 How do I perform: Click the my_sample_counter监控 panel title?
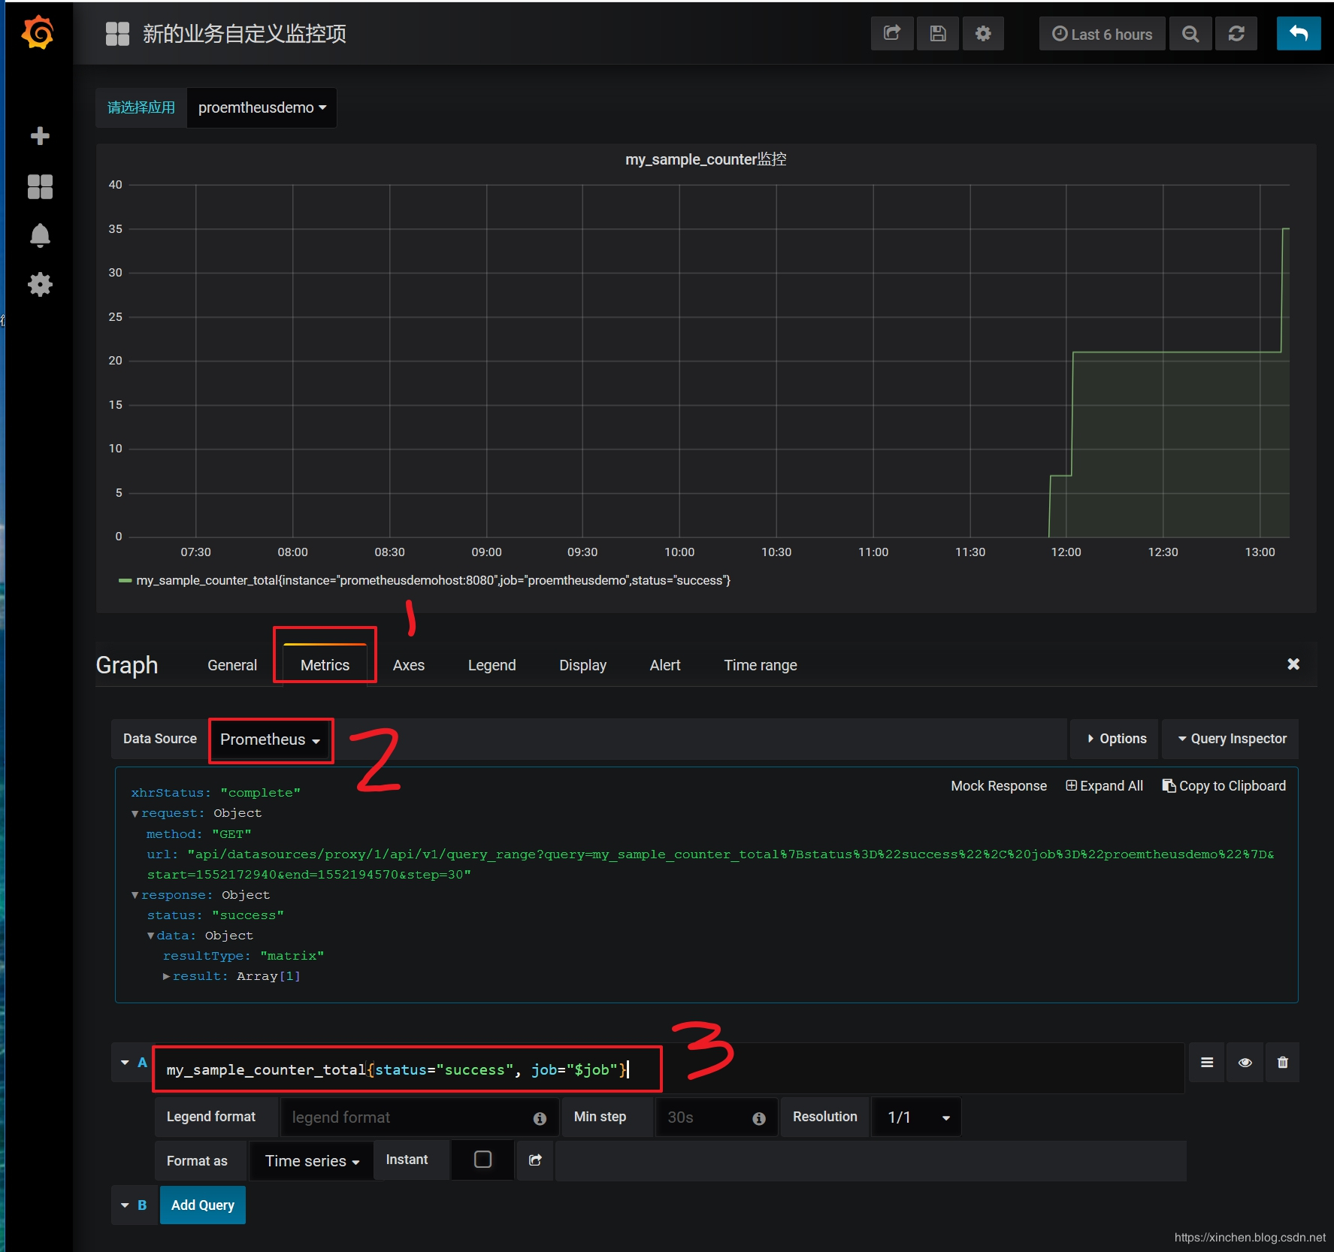(x=706, y=159)
